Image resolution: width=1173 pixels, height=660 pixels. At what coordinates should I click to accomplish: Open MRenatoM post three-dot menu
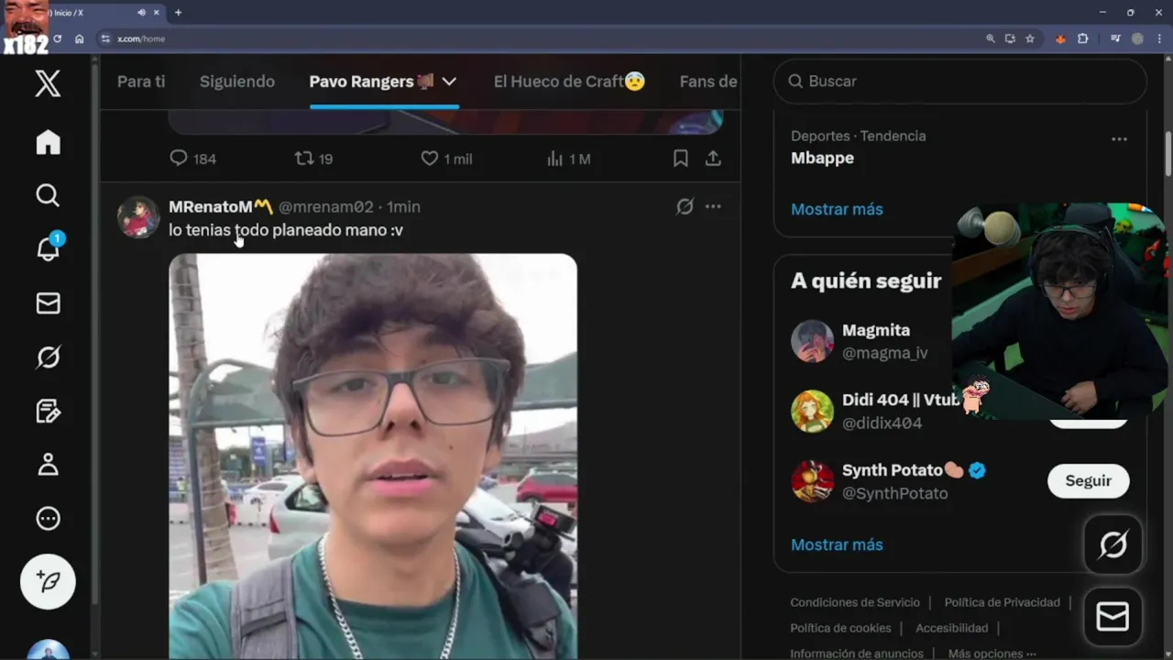tap(713, 206)
